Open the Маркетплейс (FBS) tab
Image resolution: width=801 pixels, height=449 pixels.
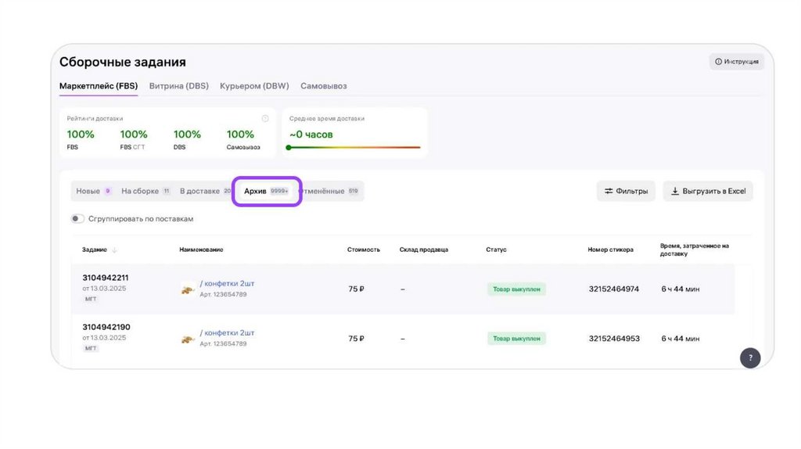point(99,86)
